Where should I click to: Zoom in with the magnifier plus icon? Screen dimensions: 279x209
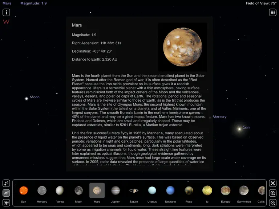[x=272, y=193]
